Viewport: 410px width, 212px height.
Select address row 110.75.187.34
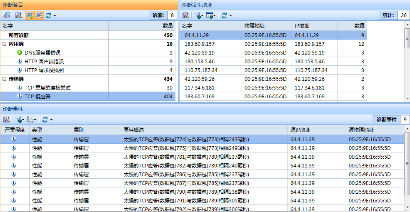click(273, 70)
